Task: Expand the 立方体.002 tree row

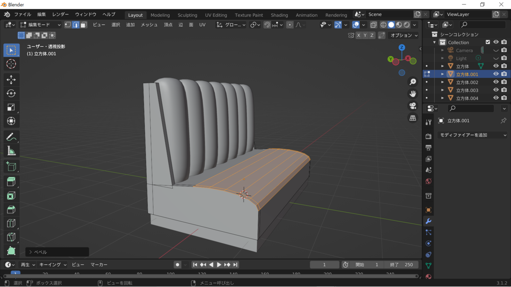Action: click(x=442, y=82)
